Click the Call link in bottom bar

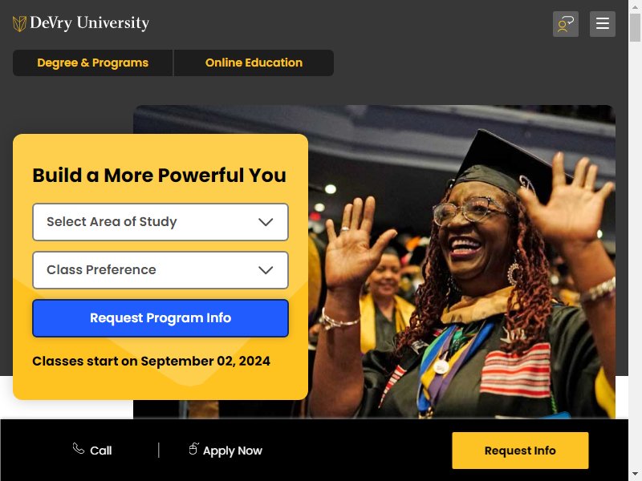coord(92,450)
